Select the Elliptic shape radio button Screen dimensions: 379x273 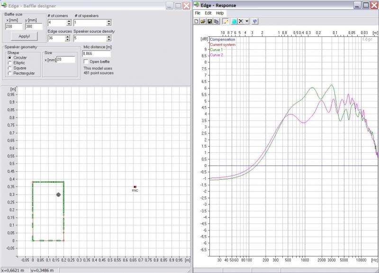pyautogui.click(x=10, y=62)
